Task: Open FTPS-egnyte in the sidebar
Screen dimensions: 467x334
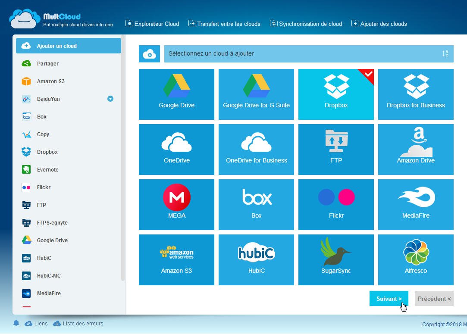Action: pyautogui.click(x=69, y=223)
